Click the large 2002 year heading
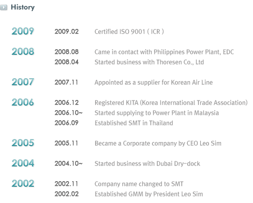 click(23, 184)
